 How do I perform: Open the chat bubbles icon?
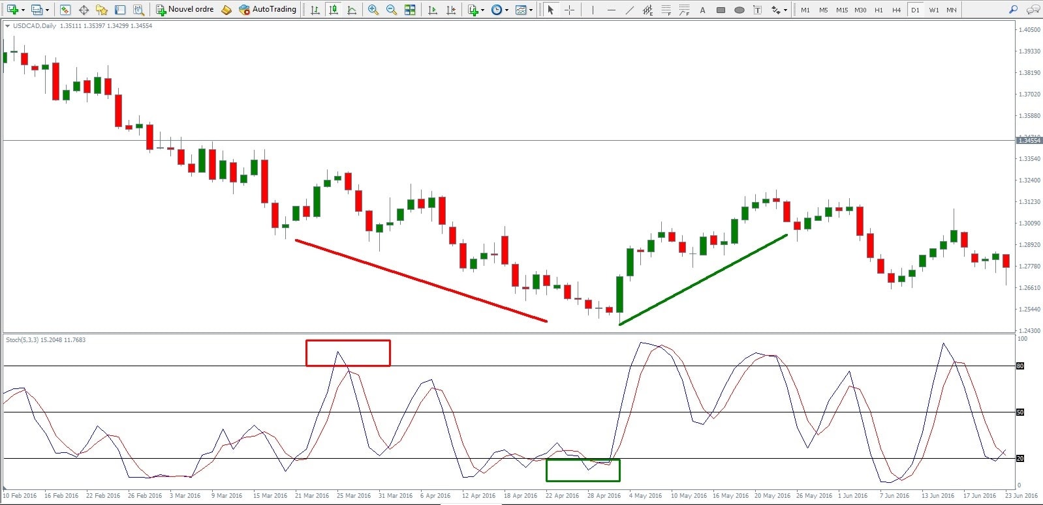point(1033,10)
